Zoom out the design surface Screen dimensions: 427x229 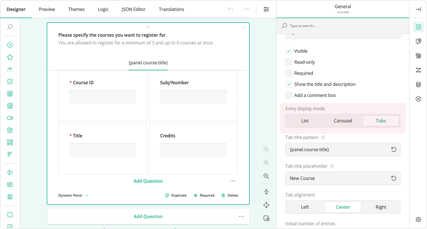point(266,176)
